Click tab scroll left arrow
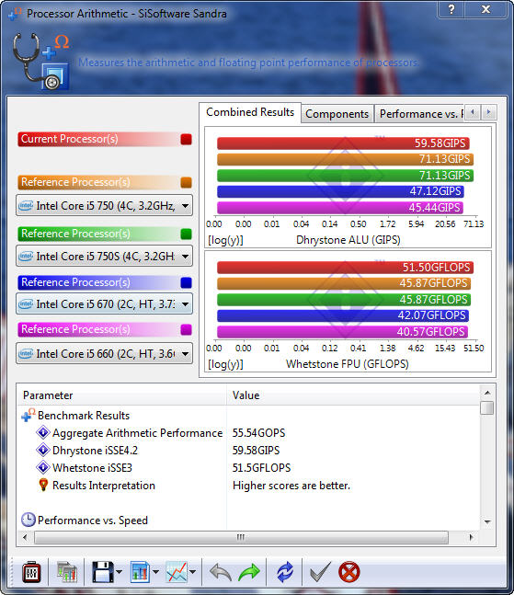Screen dimensions: 514x595 (x=473, y=112)
